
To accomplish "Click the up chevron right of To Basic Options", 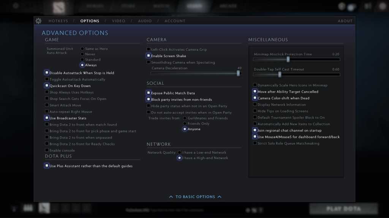I will click(220, 197).
